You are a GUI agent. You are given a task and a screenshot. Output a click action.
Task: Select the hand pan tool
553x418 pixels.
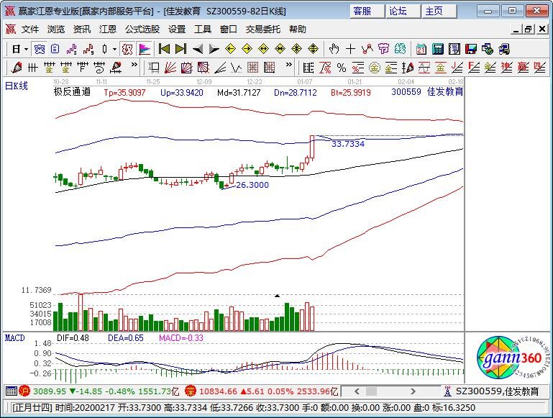(x=334, y=49)
